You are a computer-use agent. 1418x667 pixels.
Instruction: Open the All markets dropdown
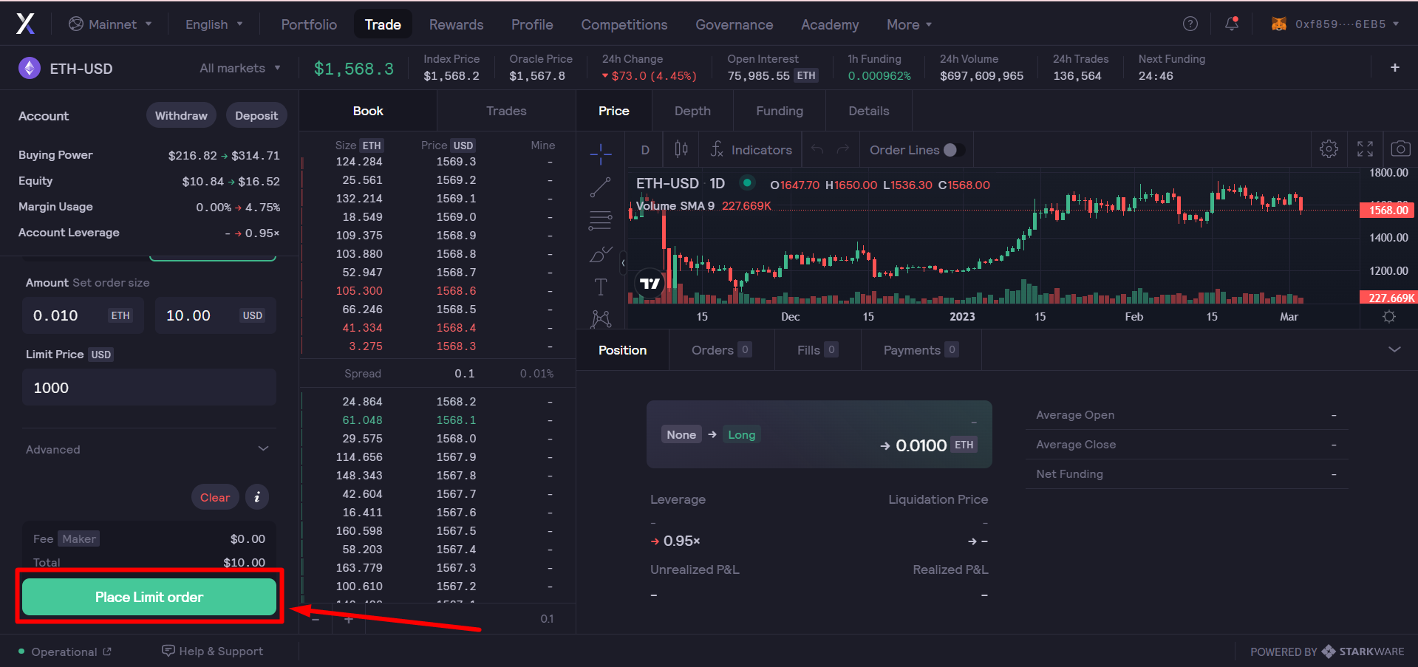tap(240, 68)
